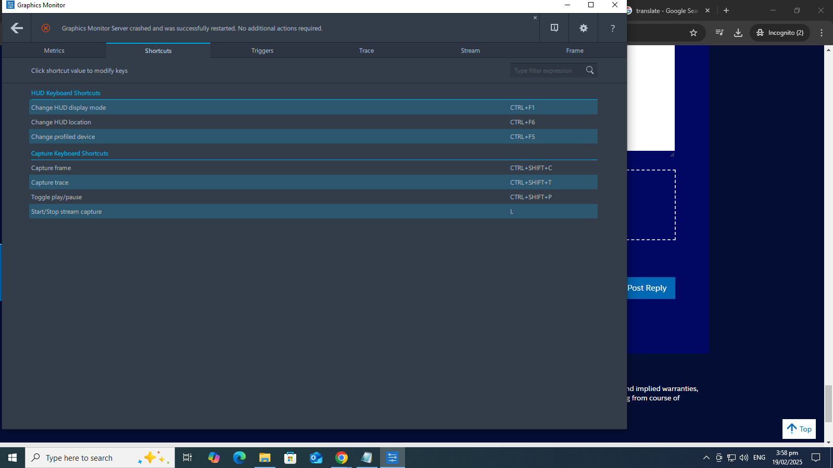Edit the CTRL+SHIFT+C capture frame shortcut
Screen dimensions: 833x468
[531, 168]
